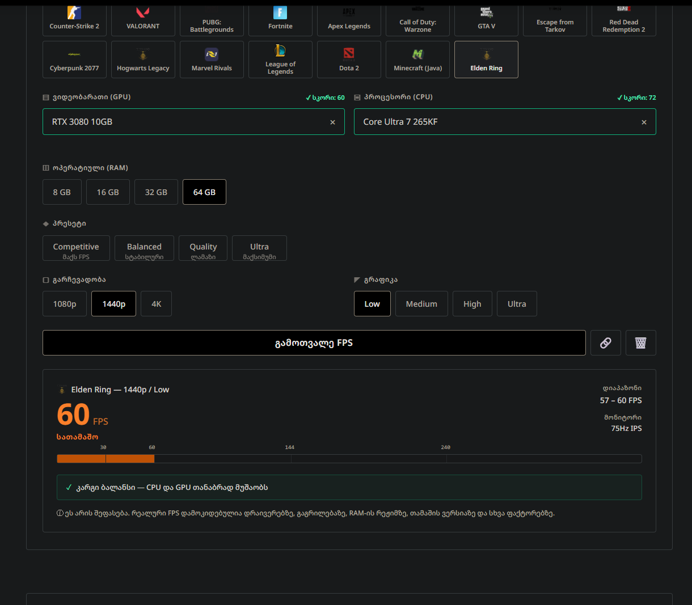Open the CPU field showing Core Ultra 7 265KF
Viewport: 692px width, 605px height.
[x=493, y=122]
